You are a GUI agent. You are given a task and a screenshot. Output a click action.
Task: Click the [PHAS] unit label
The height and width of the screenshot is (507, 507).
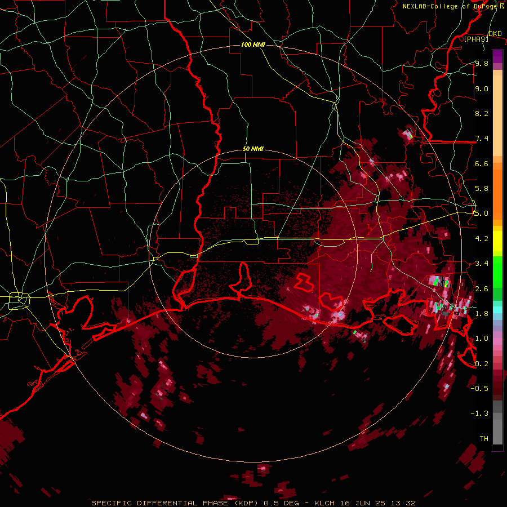click(x=476, y=39)
